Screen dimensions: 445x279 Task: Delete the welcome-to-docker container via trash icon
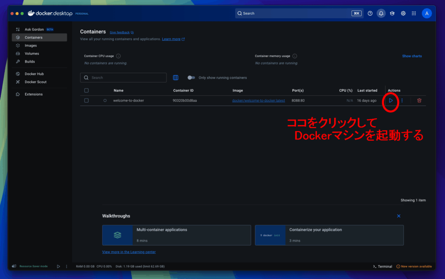419,100
